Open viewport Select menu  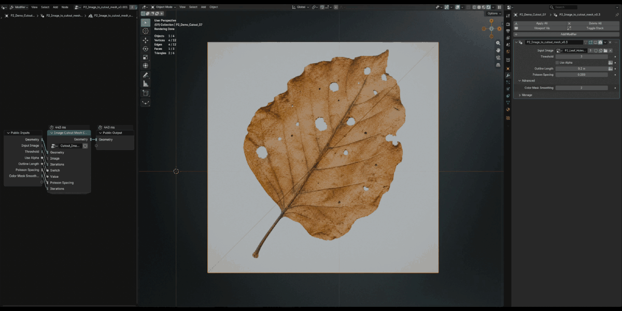tap(193, 7)
